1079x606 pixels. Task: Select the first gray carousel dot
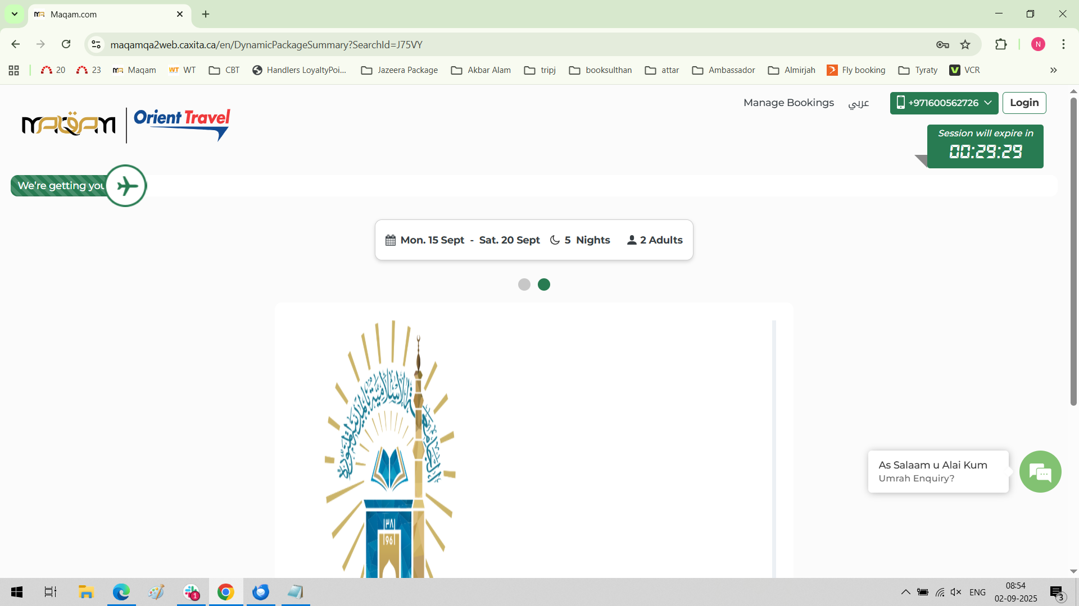tap(524, 284)
